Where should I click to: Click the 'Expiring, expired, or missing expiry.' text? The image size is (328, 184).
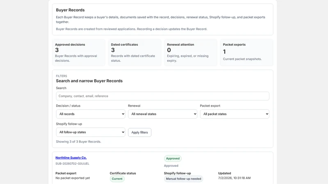click(188, 58)
